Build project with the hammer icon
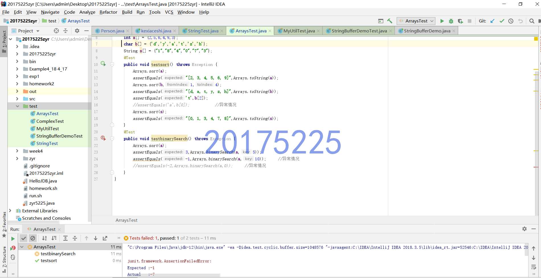Screen dimensions: 541x278 pyautogui.click(x=390, y=21)
